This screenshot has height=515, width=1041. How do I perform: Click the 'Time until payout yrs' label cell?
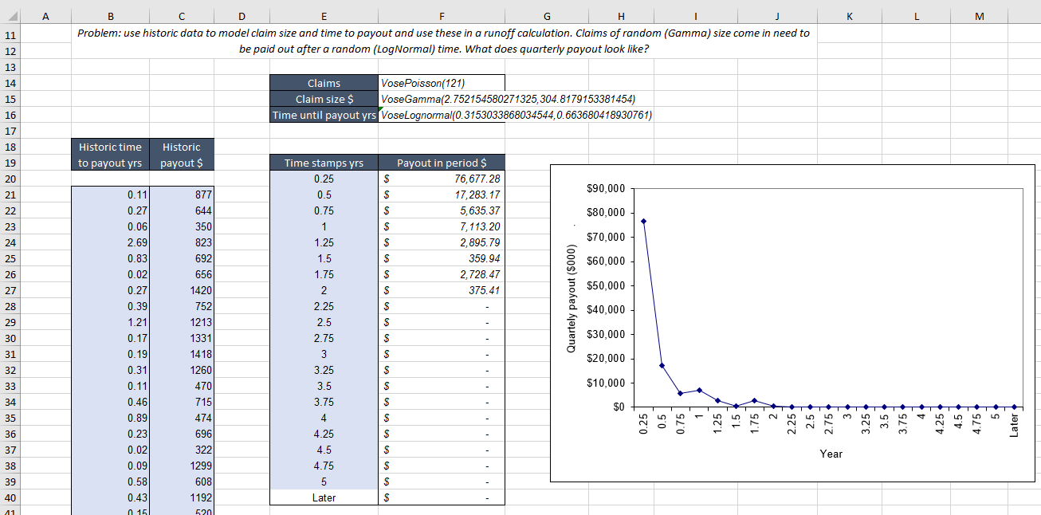coord(323,114)
